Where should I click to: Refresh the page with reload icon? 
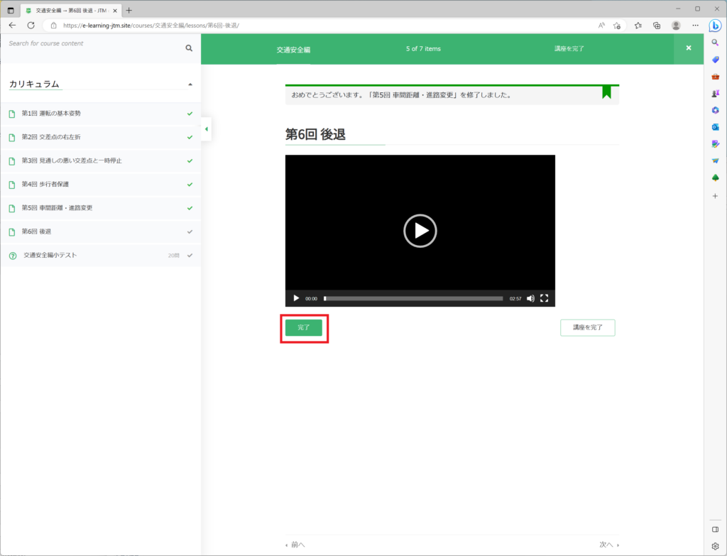point(31,25)
